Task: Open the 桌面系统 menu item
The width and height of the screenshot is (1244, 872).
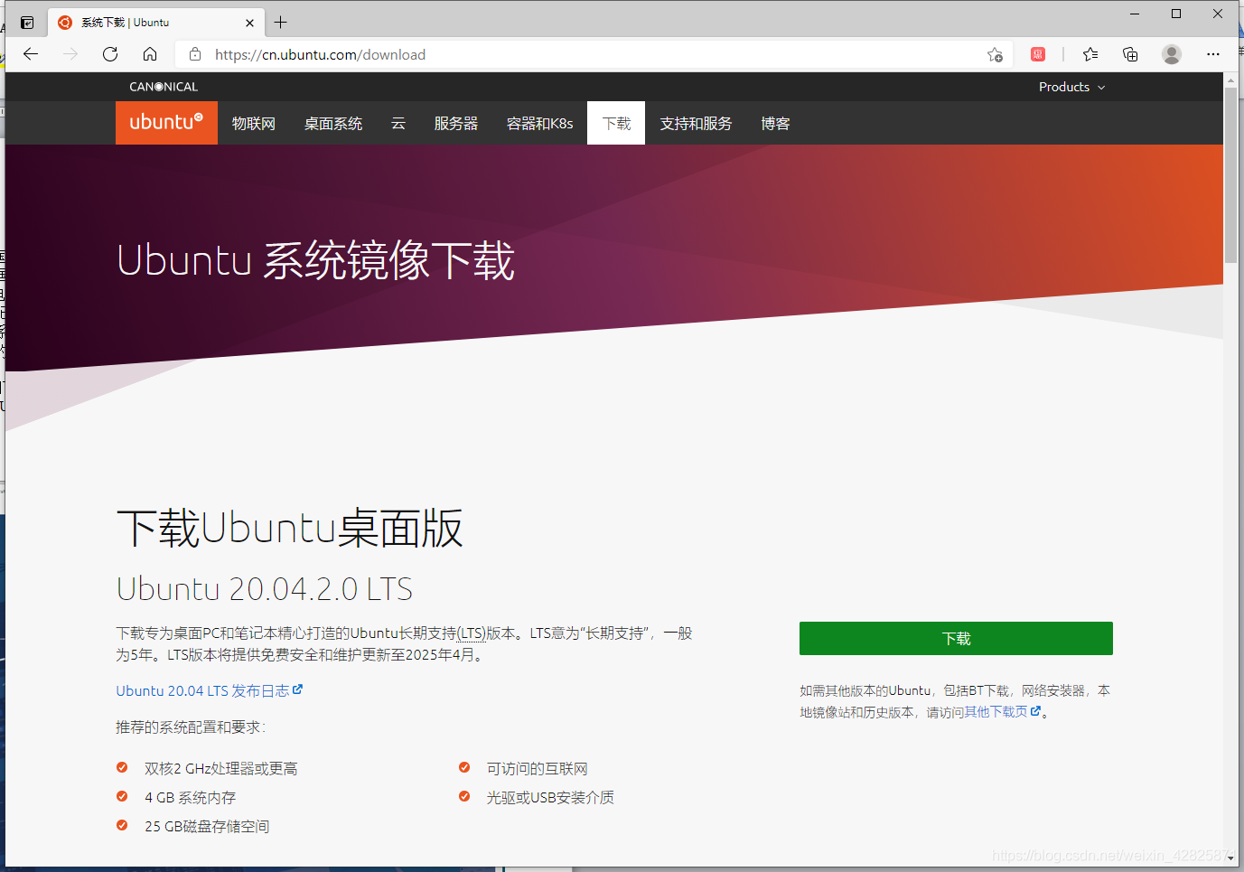Action: [333, 123]
